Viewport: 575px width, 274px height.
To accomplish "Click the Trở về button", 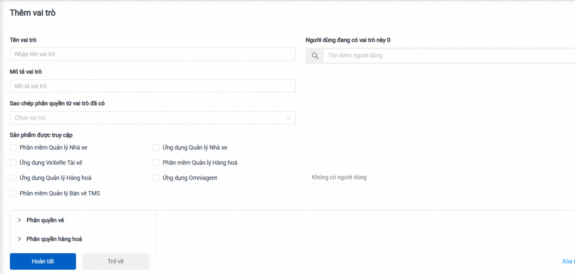I will [116, 261].
